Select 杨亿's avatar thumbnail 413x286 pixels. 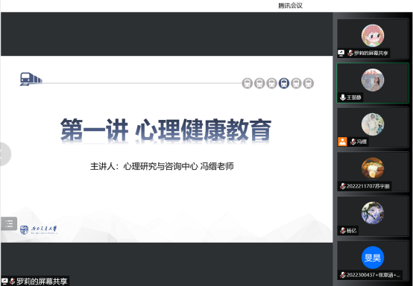[x=373, y=213]
